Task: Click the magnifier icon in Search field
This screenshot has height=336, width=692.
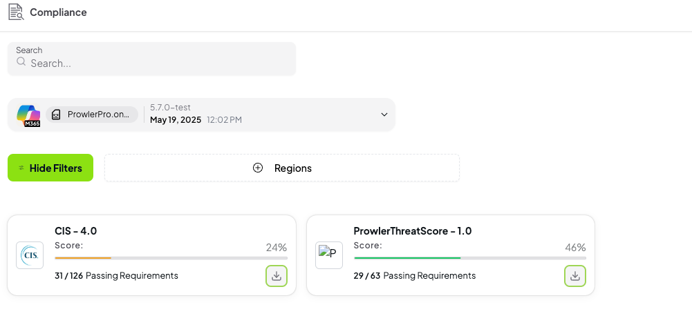Action: (21, 61)
